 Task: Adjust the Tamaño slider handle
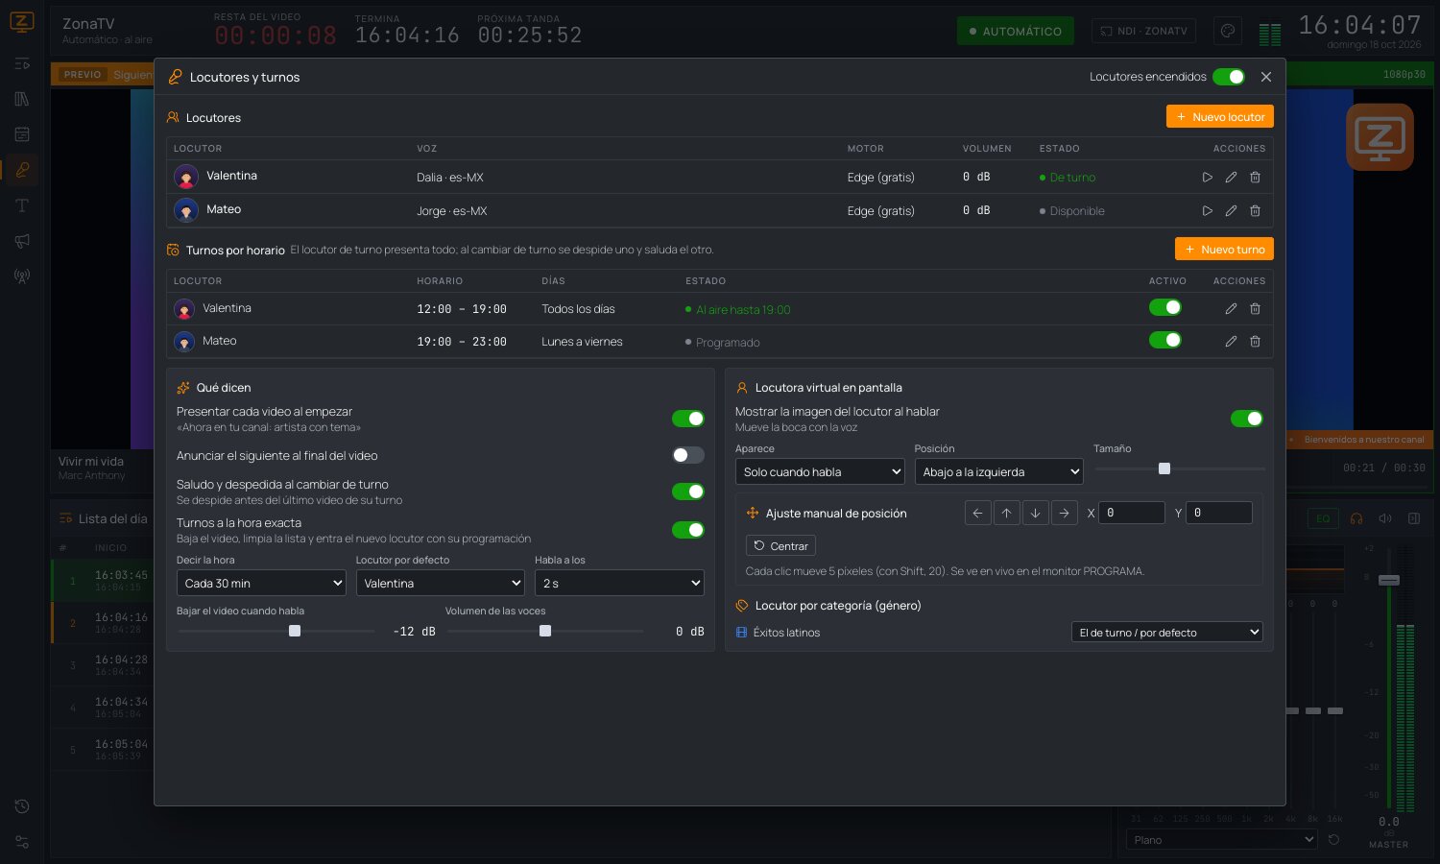1164,468
